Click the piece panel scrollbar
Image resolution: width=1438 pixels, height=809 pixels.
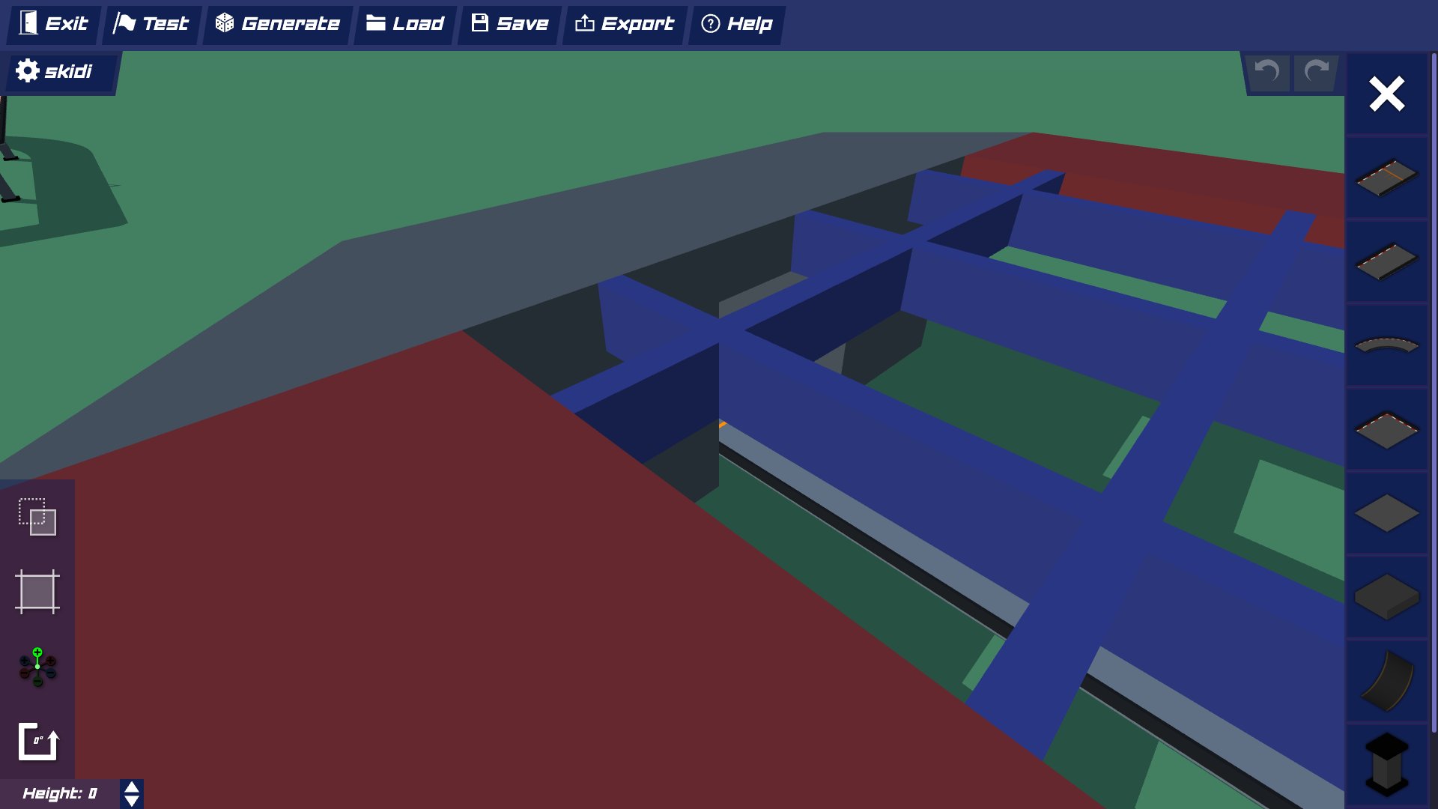[x=1434, y=390]
